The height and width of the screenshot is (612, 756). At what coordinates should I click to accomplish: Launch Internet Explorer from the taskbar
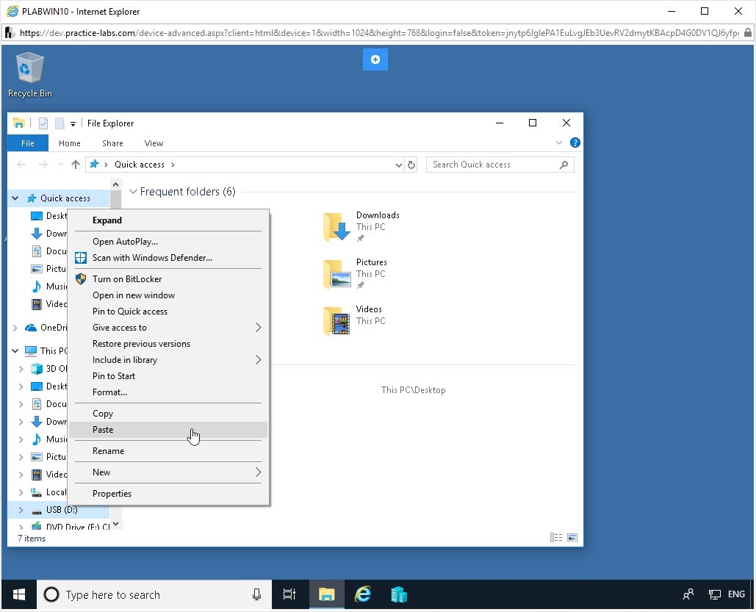coord(363,594)
